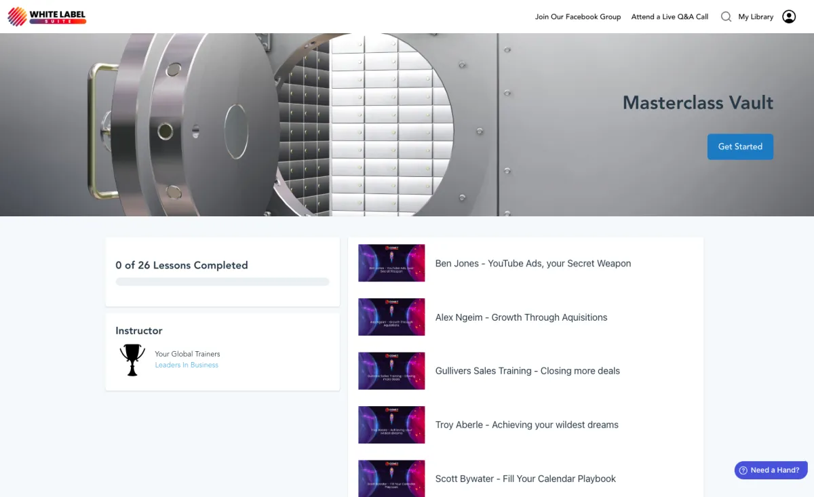Select the Ben Jones lesson thumbnail
Screen dimensions: 814x497
click(x=391, y=263)
